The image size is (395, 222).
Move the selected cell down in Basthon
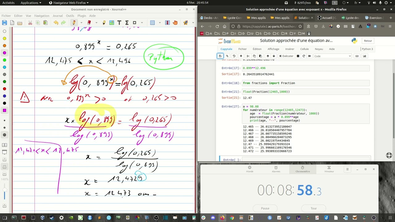tap(274, 56)
